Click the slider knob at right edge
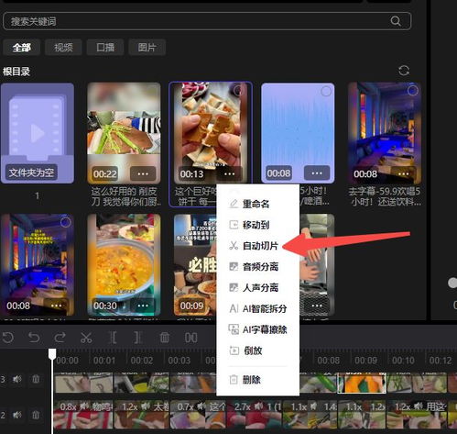The image size is (457, 434). 452,283
